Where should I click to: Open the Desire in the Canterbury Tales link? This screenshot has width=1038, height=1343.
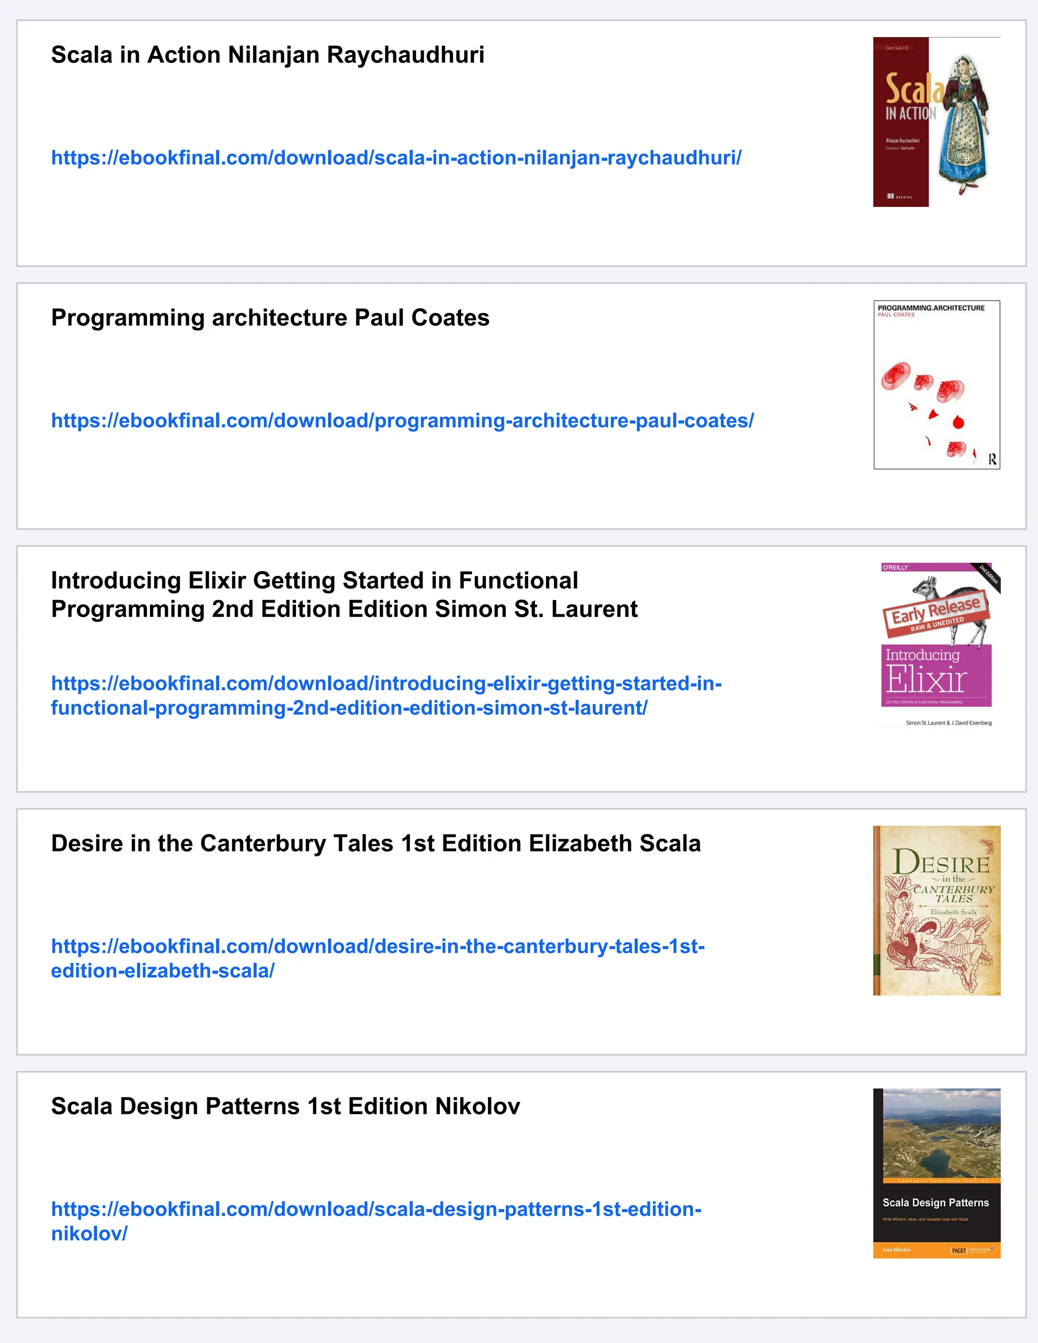point(378,958)
